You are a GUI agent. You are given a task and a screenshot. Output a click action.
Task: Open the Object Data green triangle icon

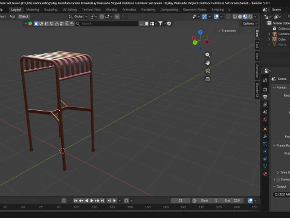(265, 167)
